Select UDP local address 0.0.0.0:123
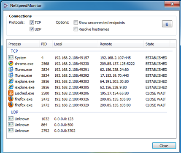Image resolution: width=181 pixels, height=153 pixels. [x=64, y=119]
